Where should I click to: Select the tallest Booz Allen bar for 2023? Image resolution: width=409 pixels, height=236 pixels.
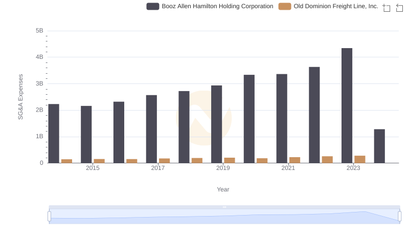(347, 105)
